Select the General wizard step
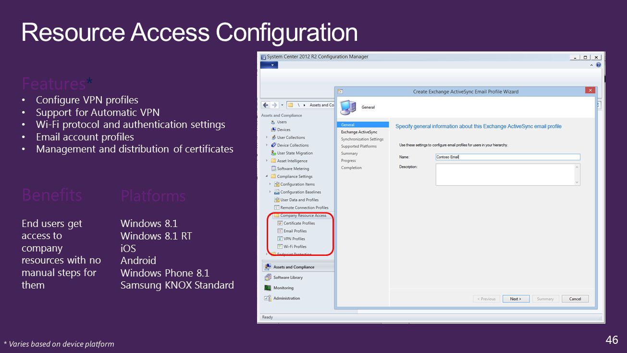This screenshot has height=353, width=627. pyautogui.click(x=363, y=125)
